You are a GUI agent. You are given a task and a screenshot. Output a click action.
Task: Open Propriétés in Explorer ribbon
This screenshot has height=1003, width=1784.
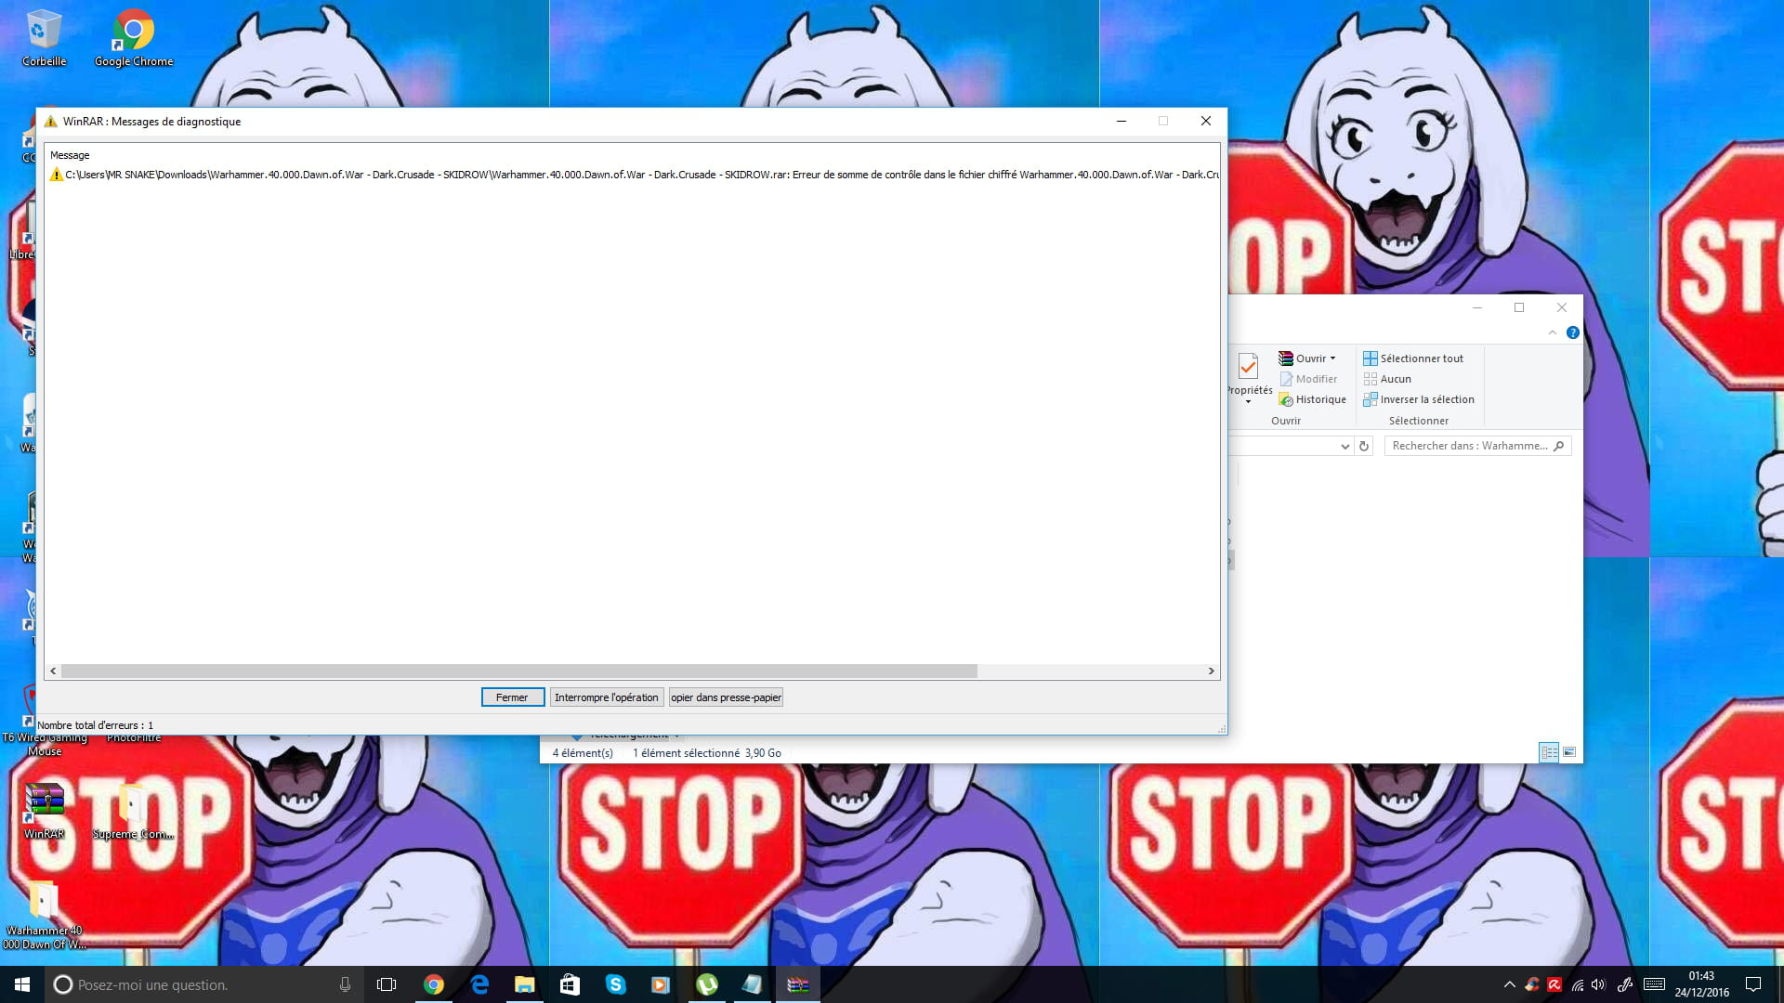1249,375
